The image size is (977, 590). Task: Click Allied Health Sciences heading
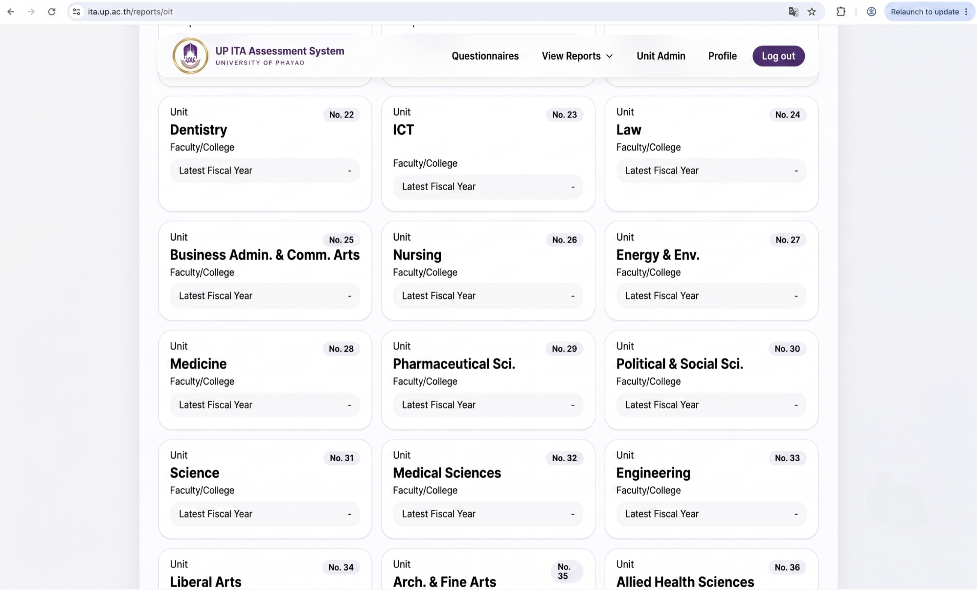tap(685, 582)
